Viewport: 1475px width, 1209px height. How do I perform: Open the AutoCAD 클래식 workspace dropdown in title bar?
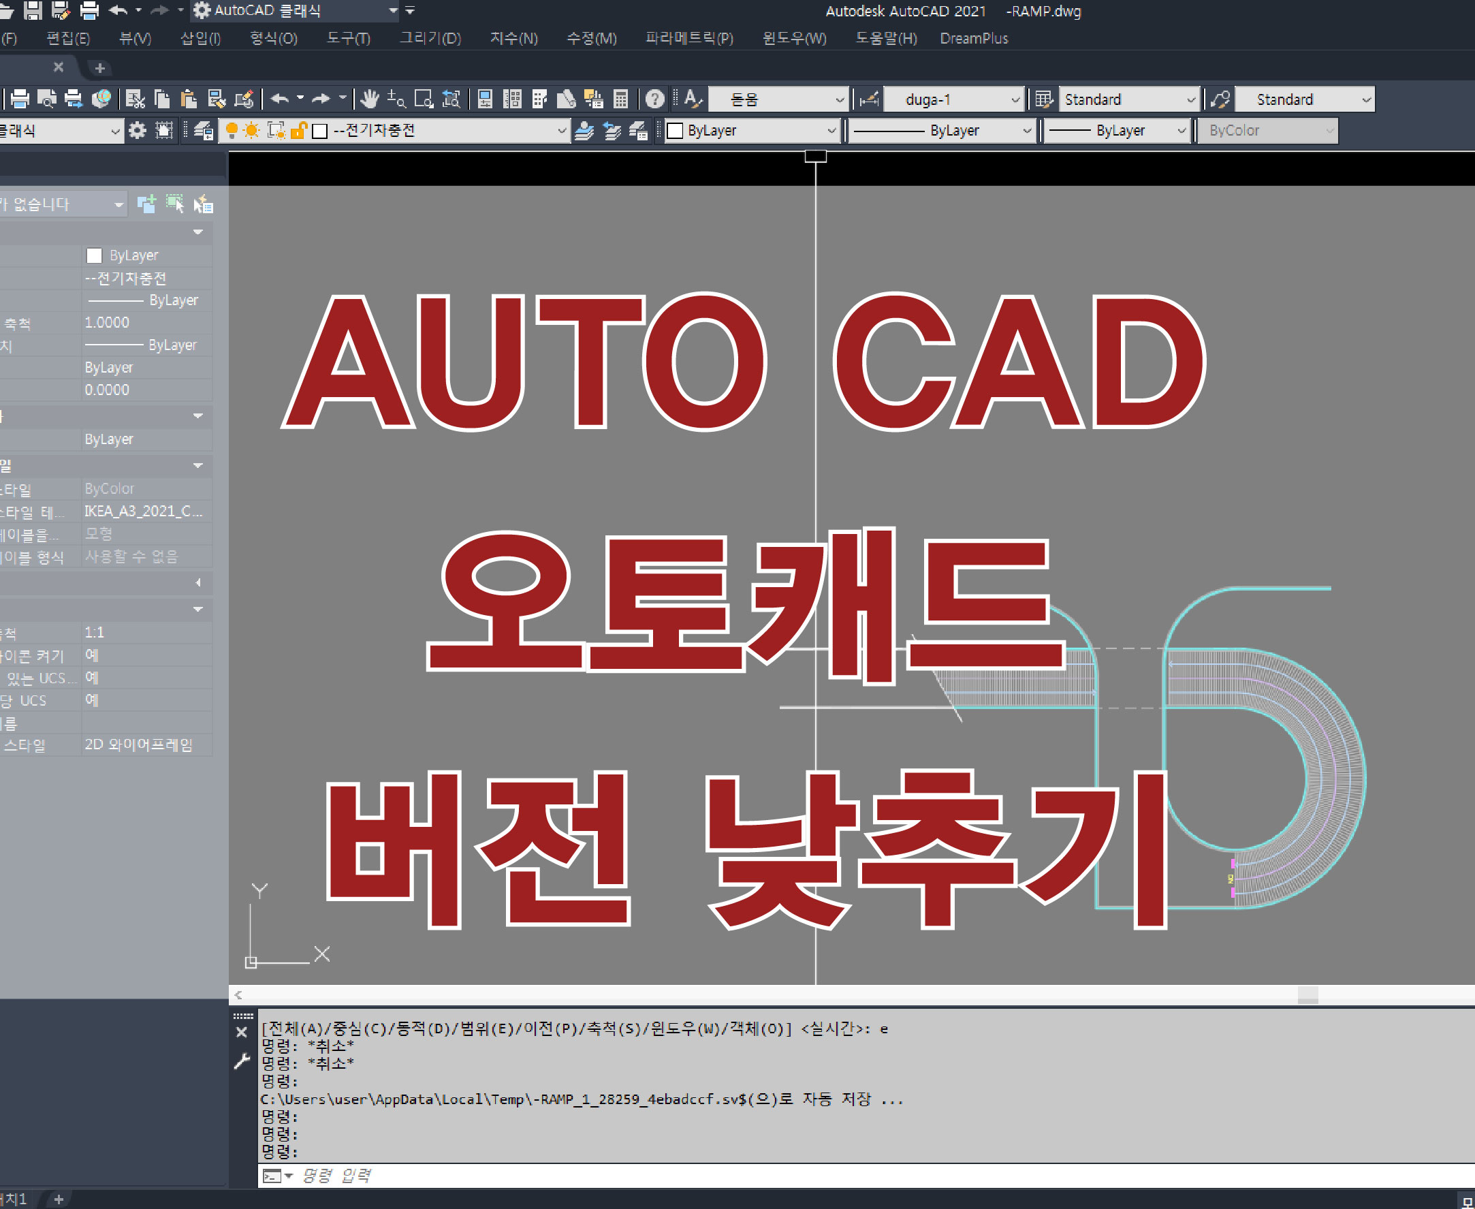tap(296, 10)
